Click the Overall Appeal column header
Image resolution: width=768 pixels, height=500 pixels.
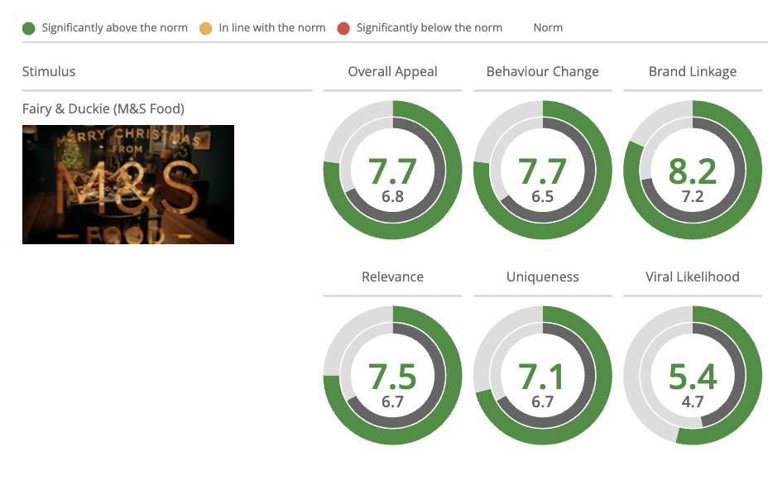392,71
